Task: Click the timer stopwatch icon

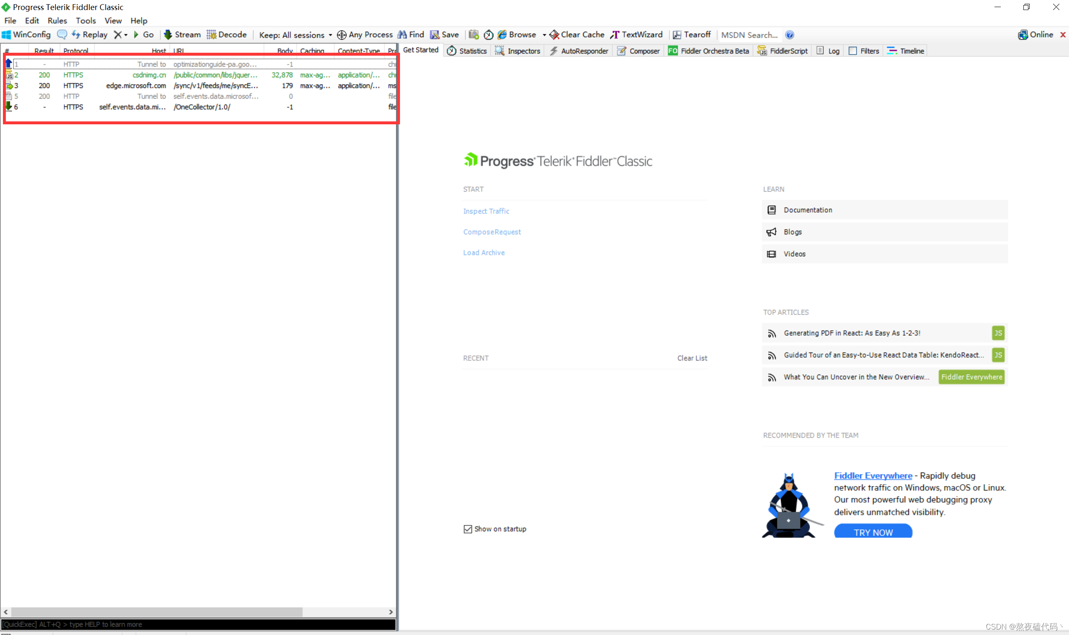Action: click(488, 35)
